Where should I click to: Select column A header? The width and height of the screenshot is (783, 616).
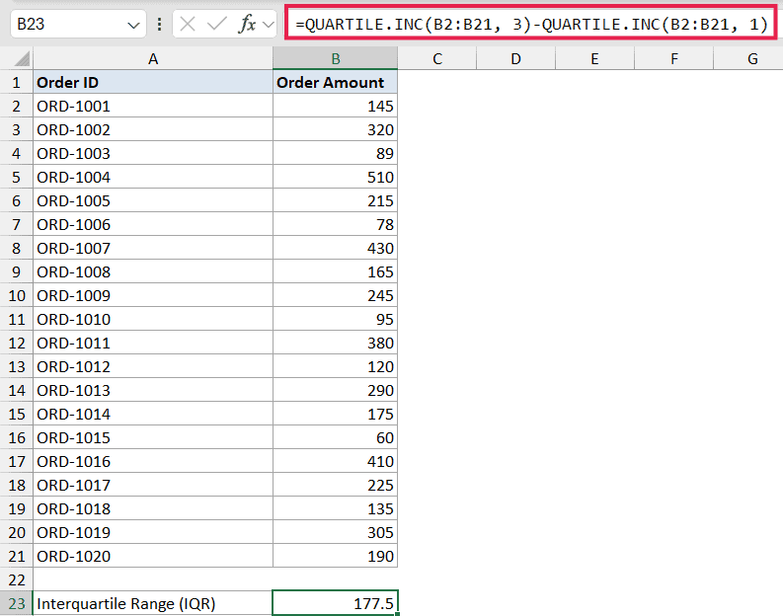point(153,59)
